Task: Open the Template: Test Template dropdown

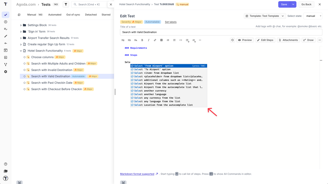Action: click(265, 16)
